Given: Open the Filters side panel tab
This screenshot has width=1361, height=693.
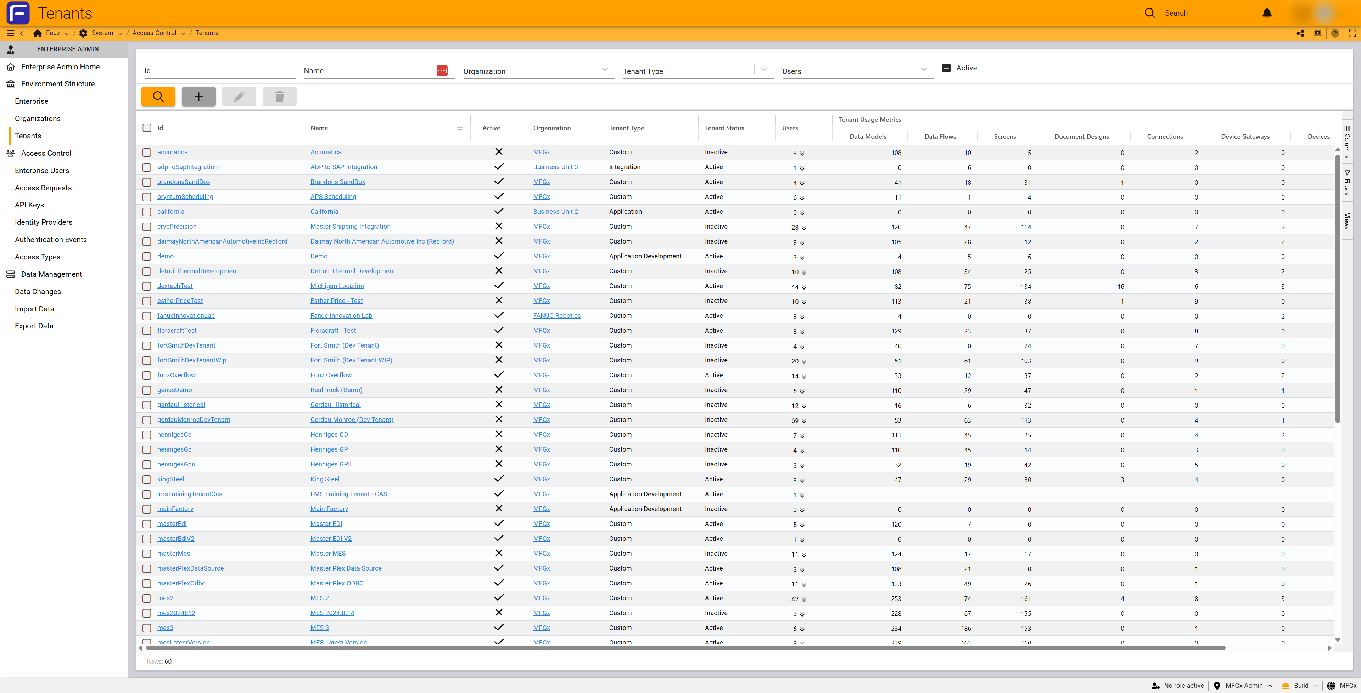Looking at the screenshot, I should [x=1347, y=183].
